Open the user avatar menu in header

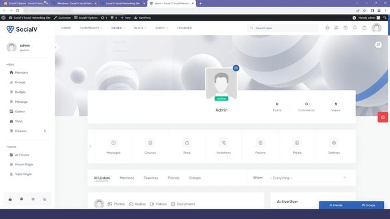tap(377, 28)
